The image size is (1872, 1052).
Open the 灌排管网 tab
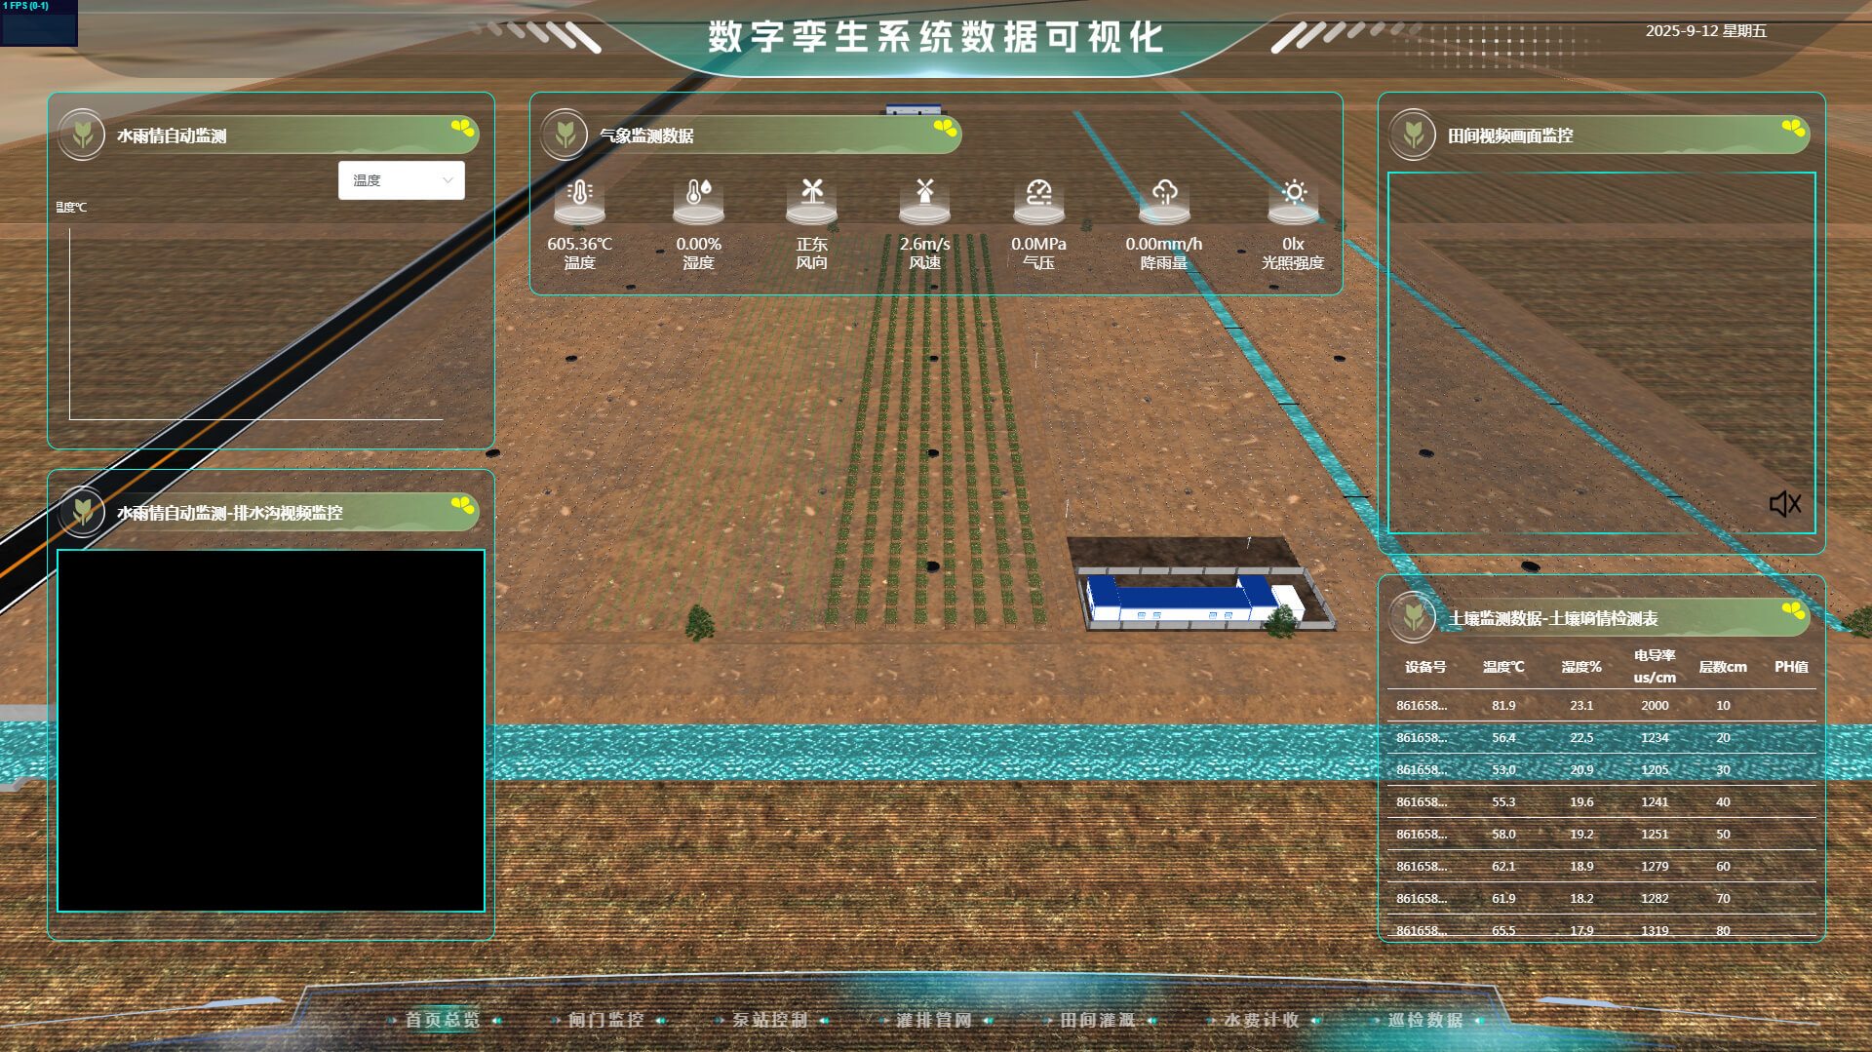tap(934, 1020)
